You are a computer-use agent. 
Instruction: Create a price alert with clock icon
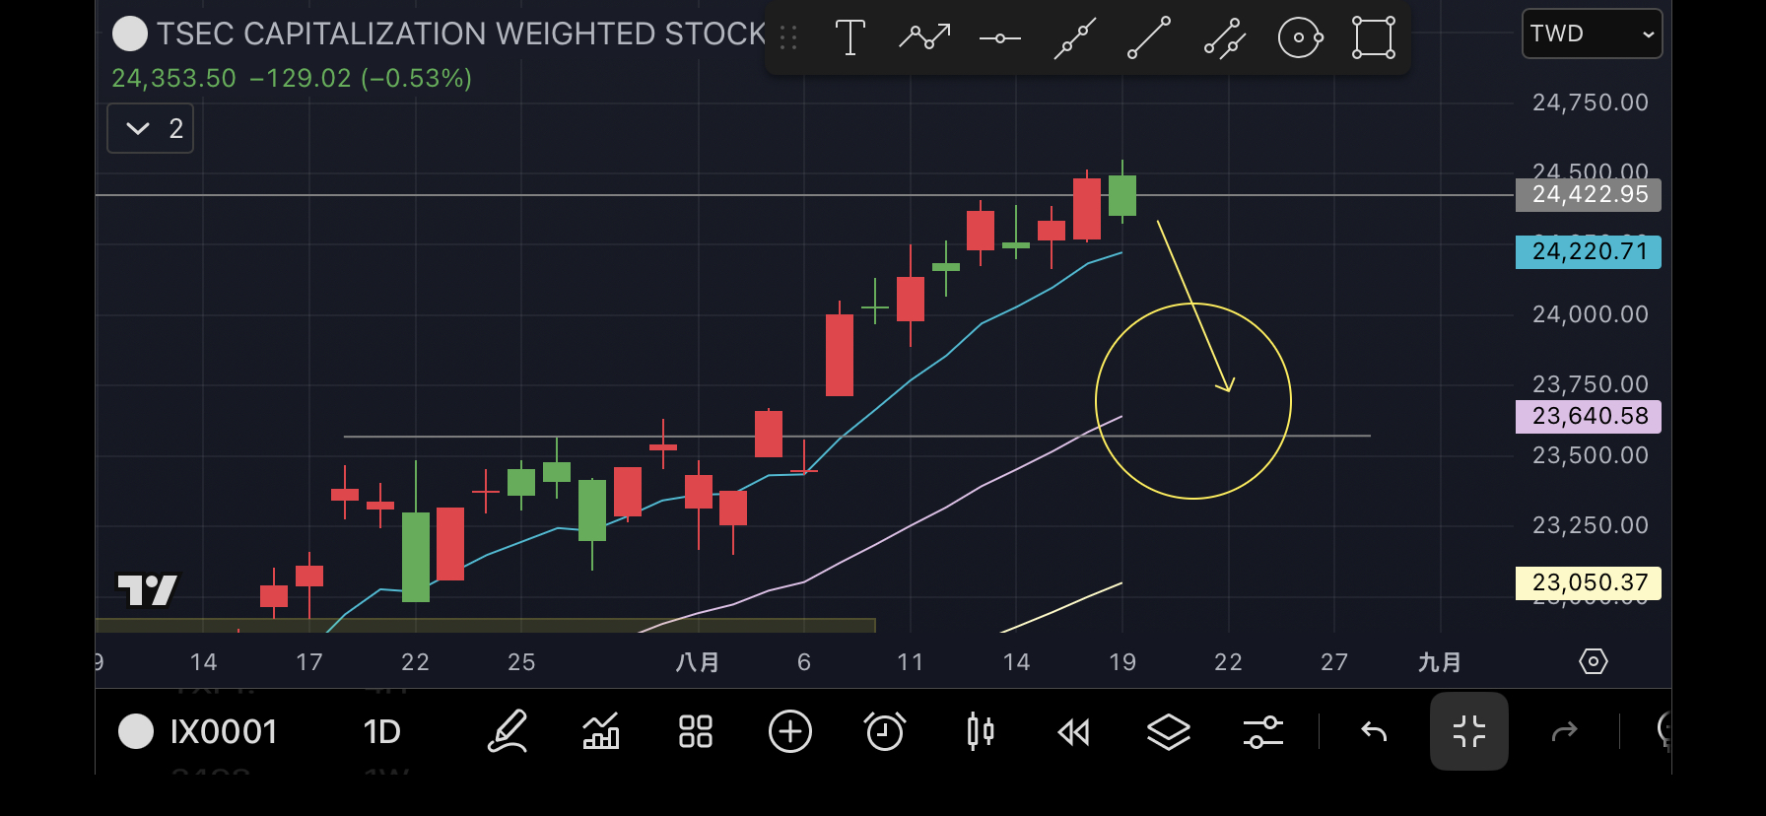tap(885, 732)
